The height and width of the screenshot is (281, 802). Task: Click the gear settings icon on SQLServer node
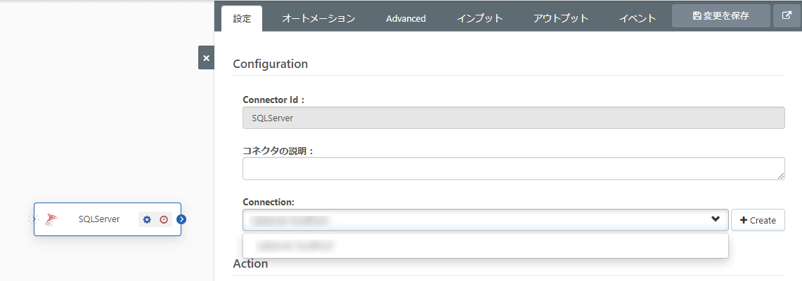tap(147, 219)
